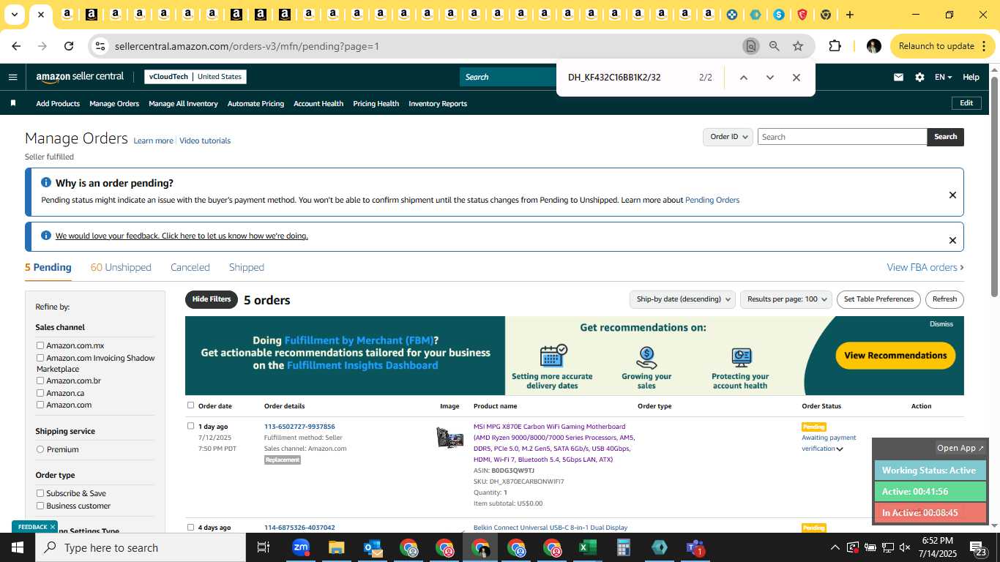Image resolution: width=1000 pixels, height=562 pixels.
Task: Open the EN language dropdown
Action: click(x=943, y=77)
